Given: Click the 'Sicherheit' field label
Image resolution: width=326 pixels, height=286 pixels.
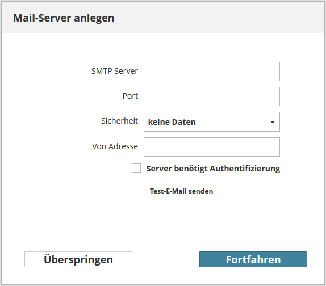Looking at the screenshot, I should point(119,121).
